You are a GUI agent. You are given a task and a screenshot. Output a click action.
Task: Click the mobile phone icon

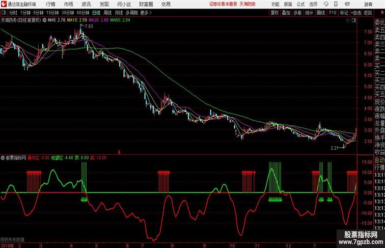(x=336, y=4)
